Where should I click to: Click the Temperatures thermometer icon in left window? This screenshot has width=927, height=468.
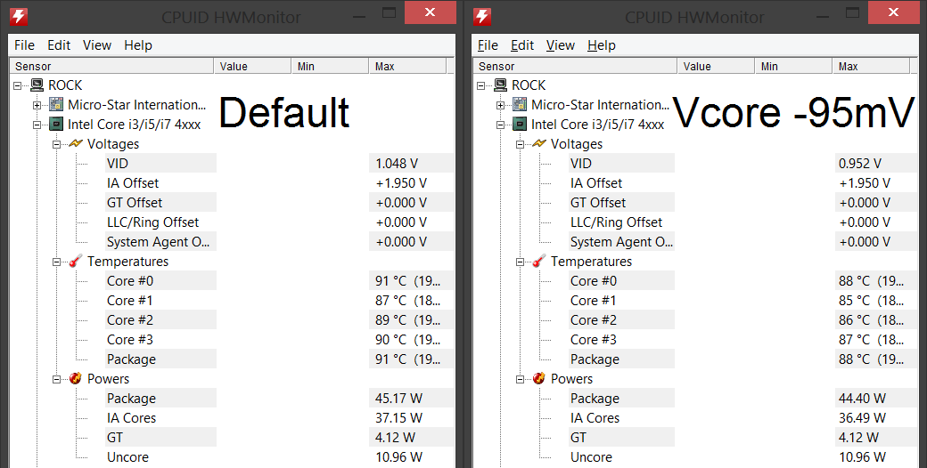tap(75, 261)
